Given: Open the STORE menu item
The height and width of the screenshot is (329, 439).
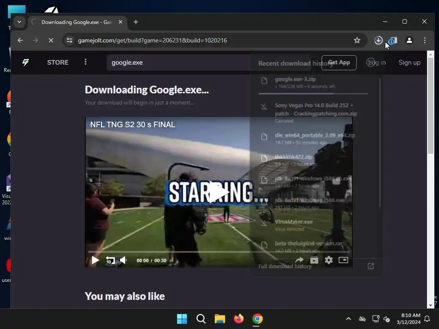Looking at the screenshot, I should [x=58, y=63].
